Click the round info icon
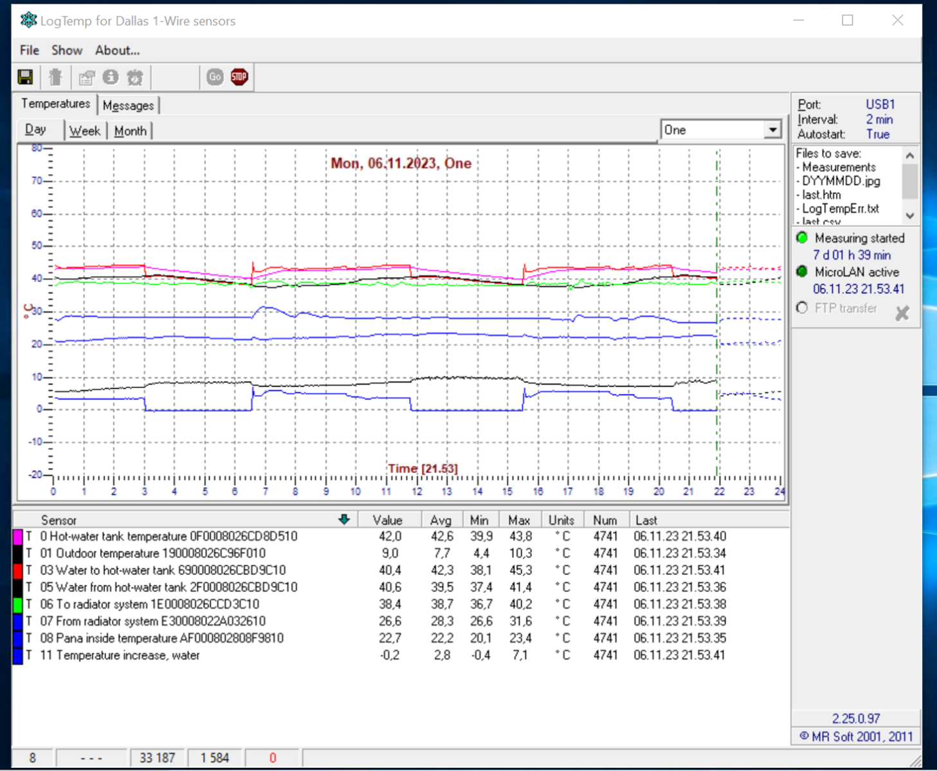937x771 pixels. pyautogui.click(x=111, y=77)
